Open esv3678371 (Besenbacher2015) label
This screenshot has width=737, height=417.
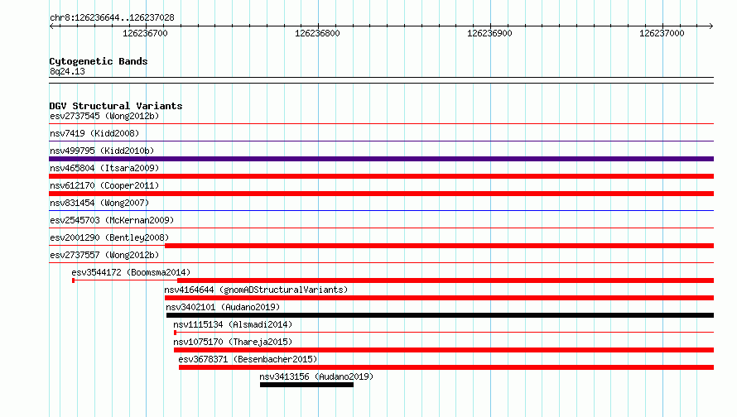click(248, 359)
